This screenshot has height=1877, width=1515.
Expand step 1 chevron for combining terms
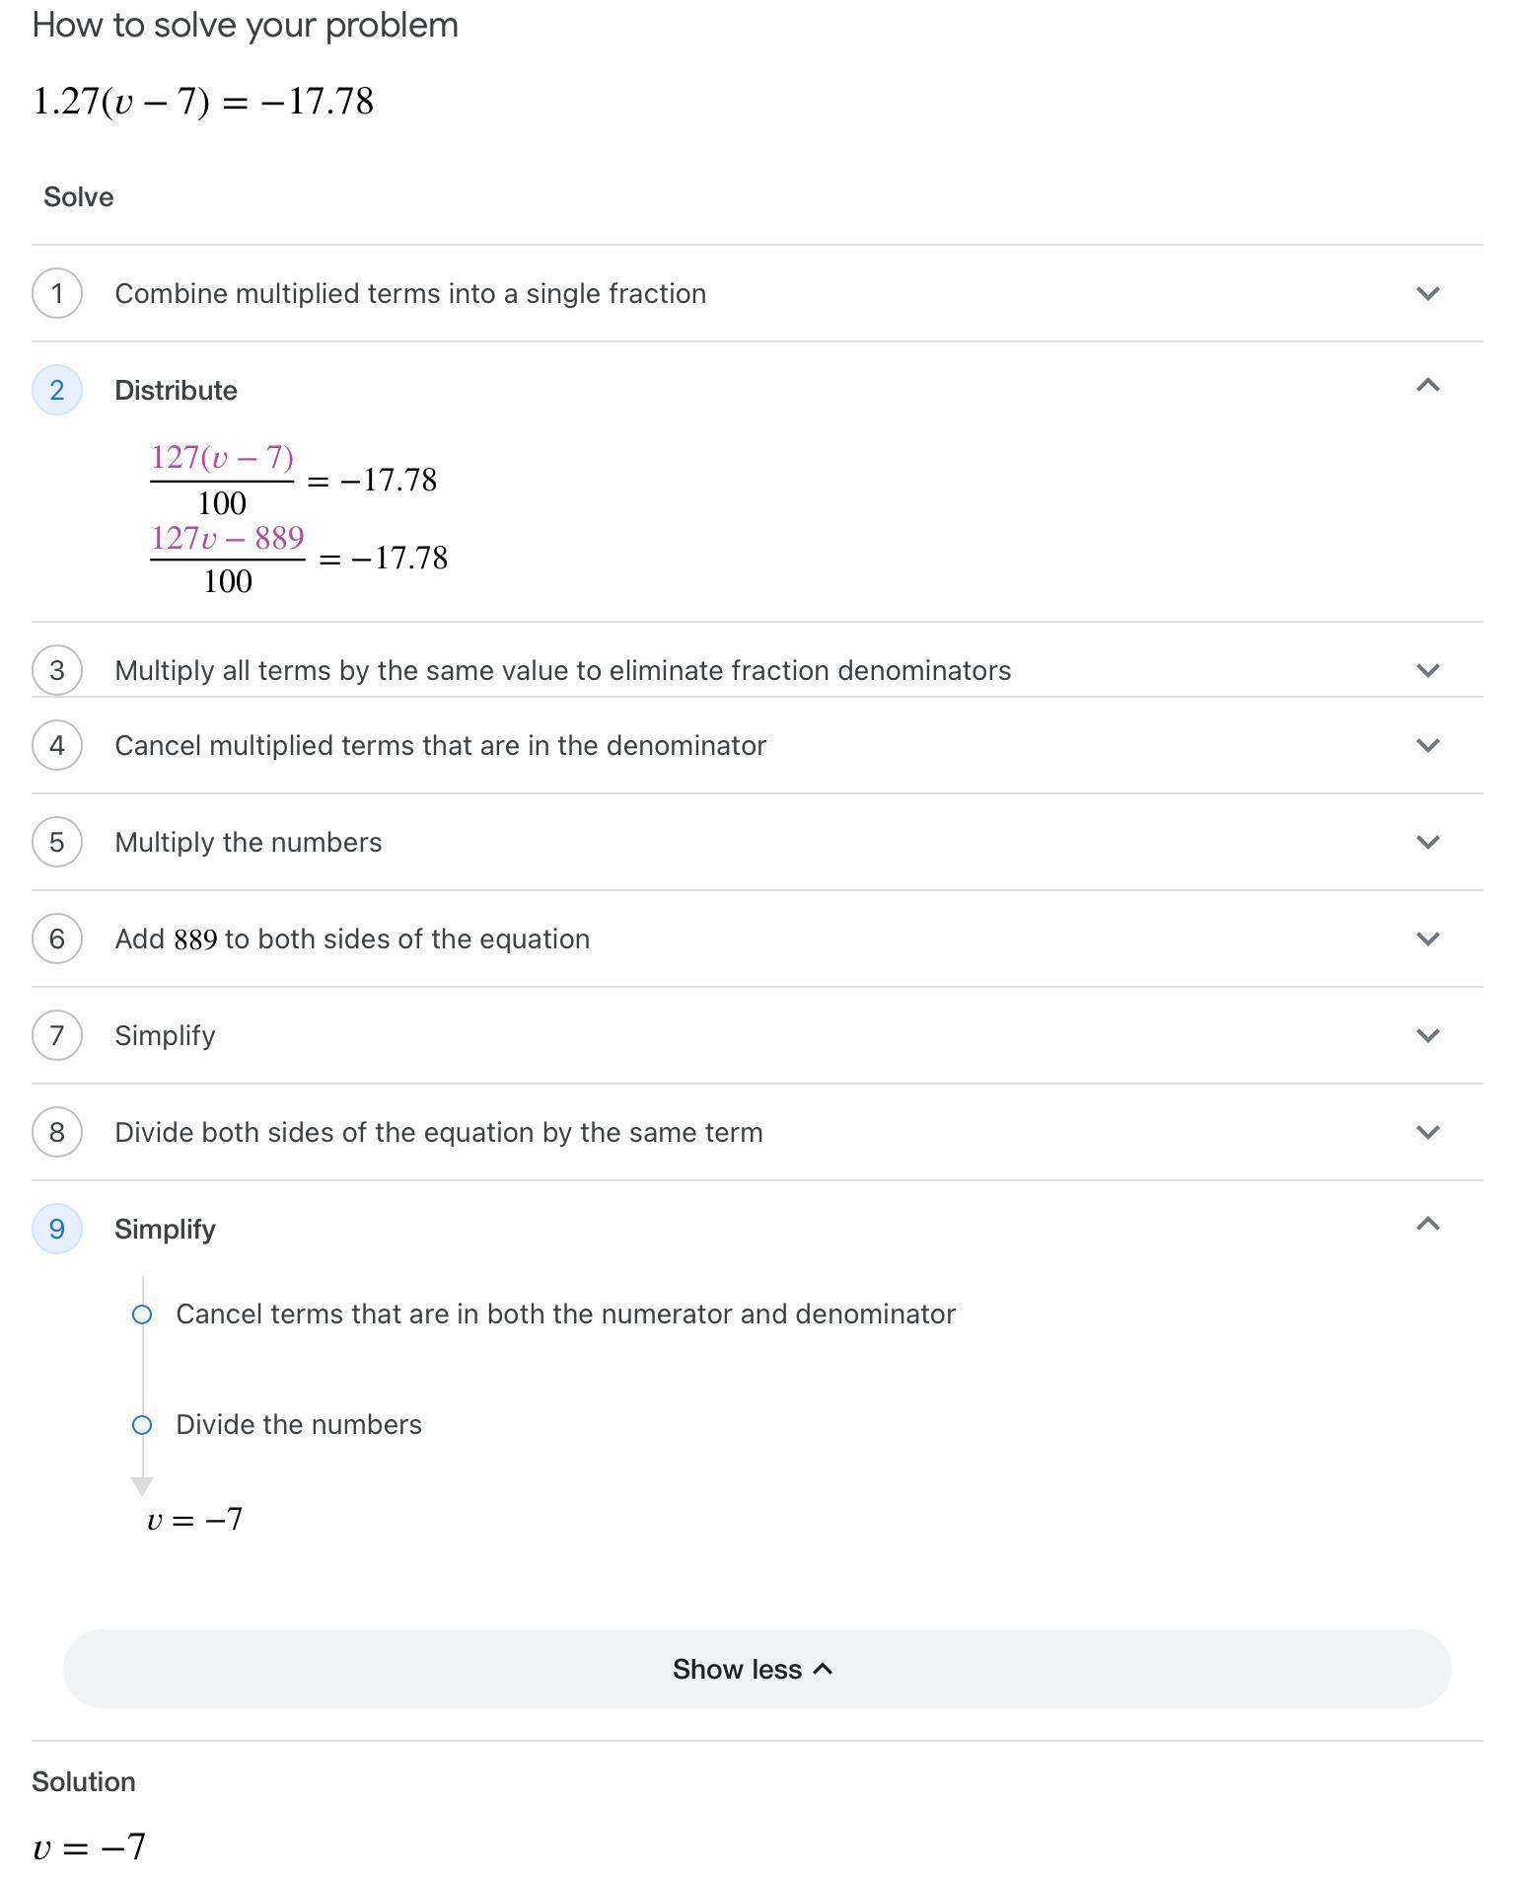pyautogui.click(x=1427, y=293)
